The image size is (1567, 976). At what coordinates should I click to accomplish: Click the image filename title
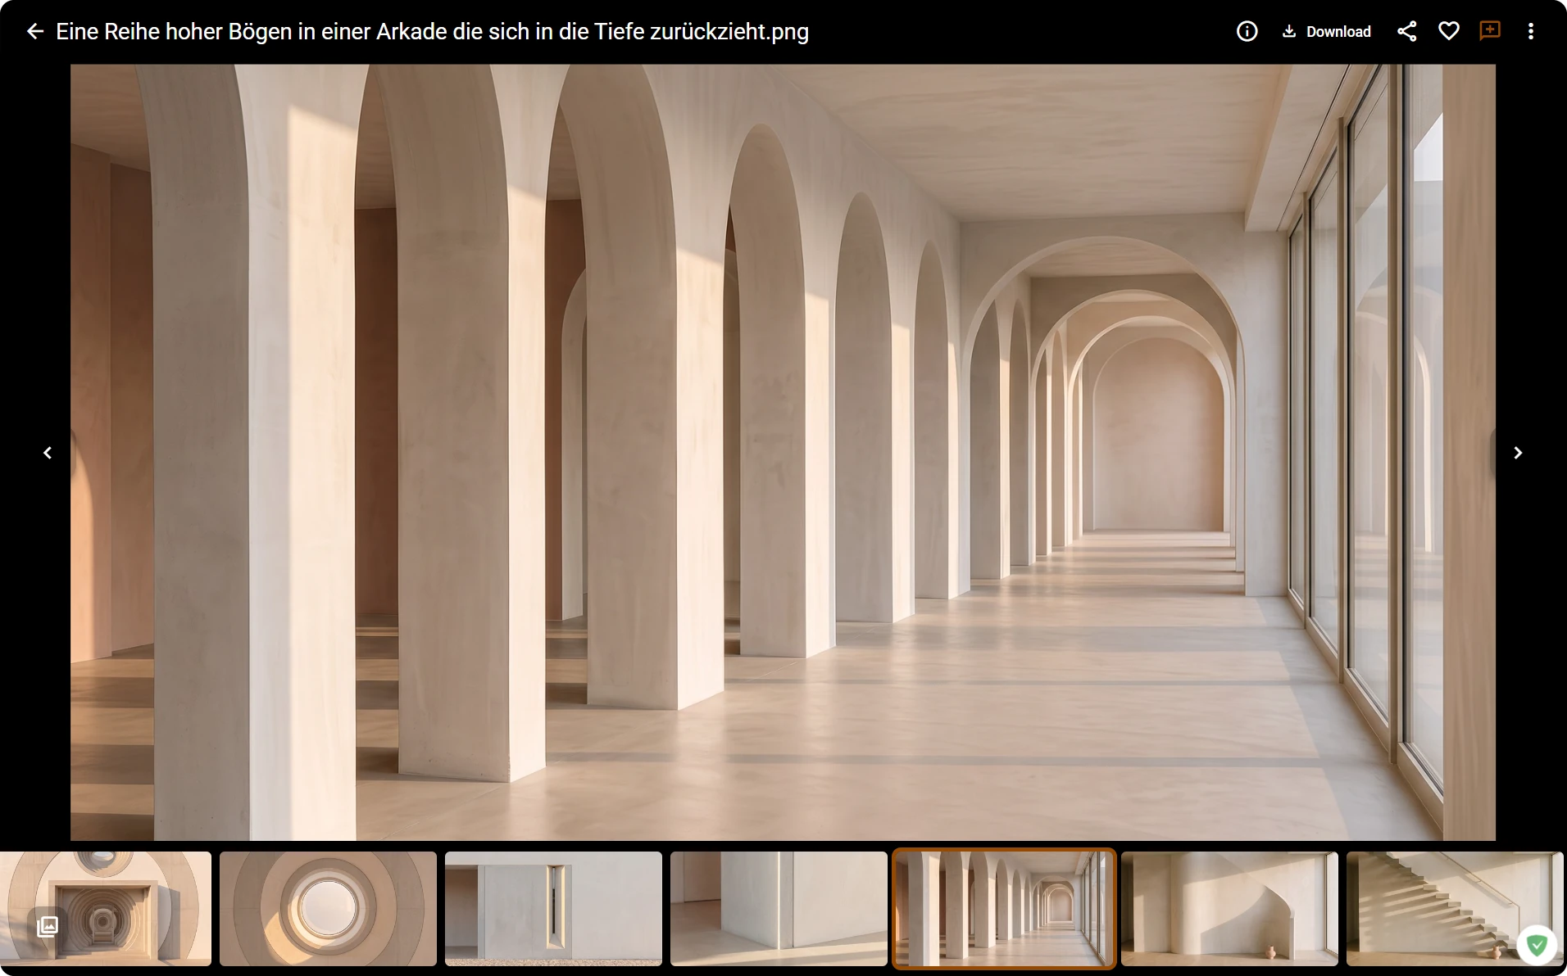(x=432, y=32)
